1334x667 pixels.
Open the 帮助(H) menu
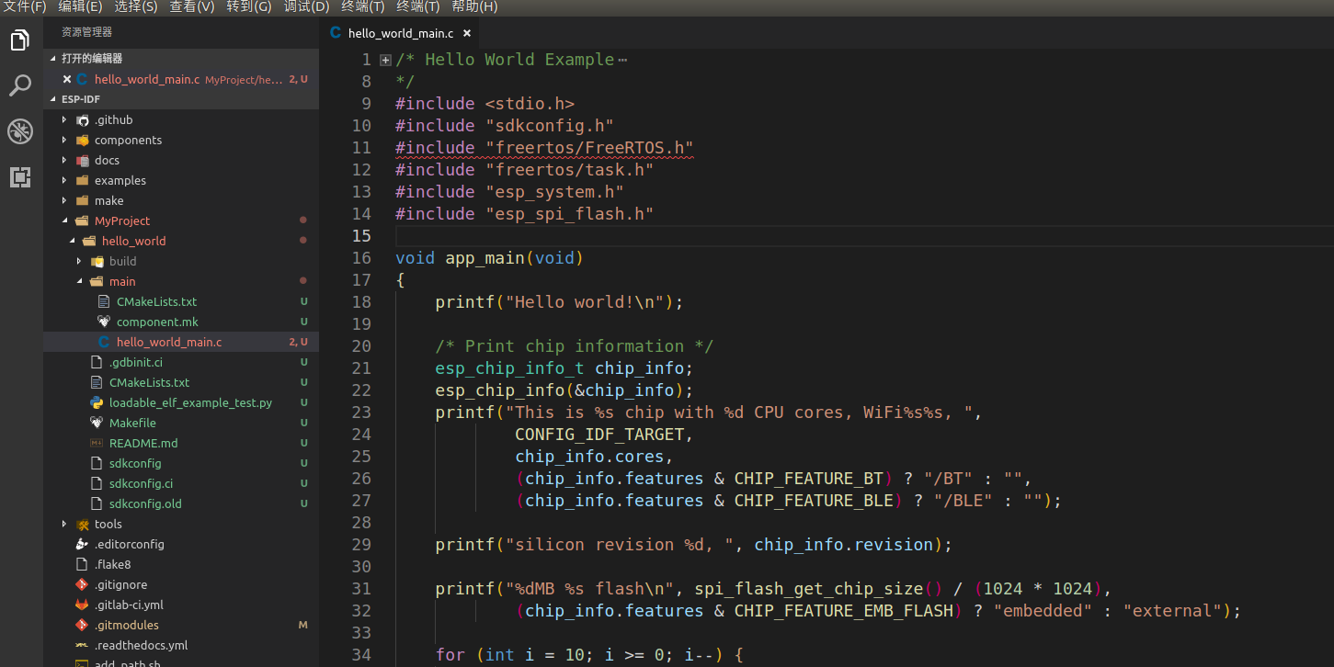pos(474,7)
